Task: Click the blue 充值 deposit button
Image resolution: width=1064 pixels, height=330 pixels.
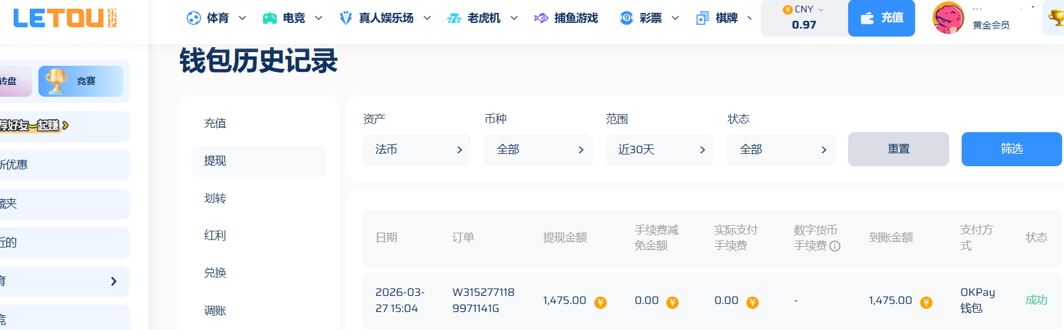Action: tap(881, 19)
